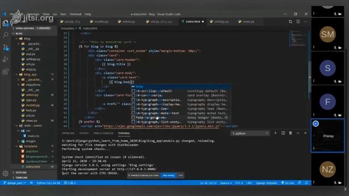Show the PROBLEMS panel tab
349x196 pixels.
click(68, 133)
